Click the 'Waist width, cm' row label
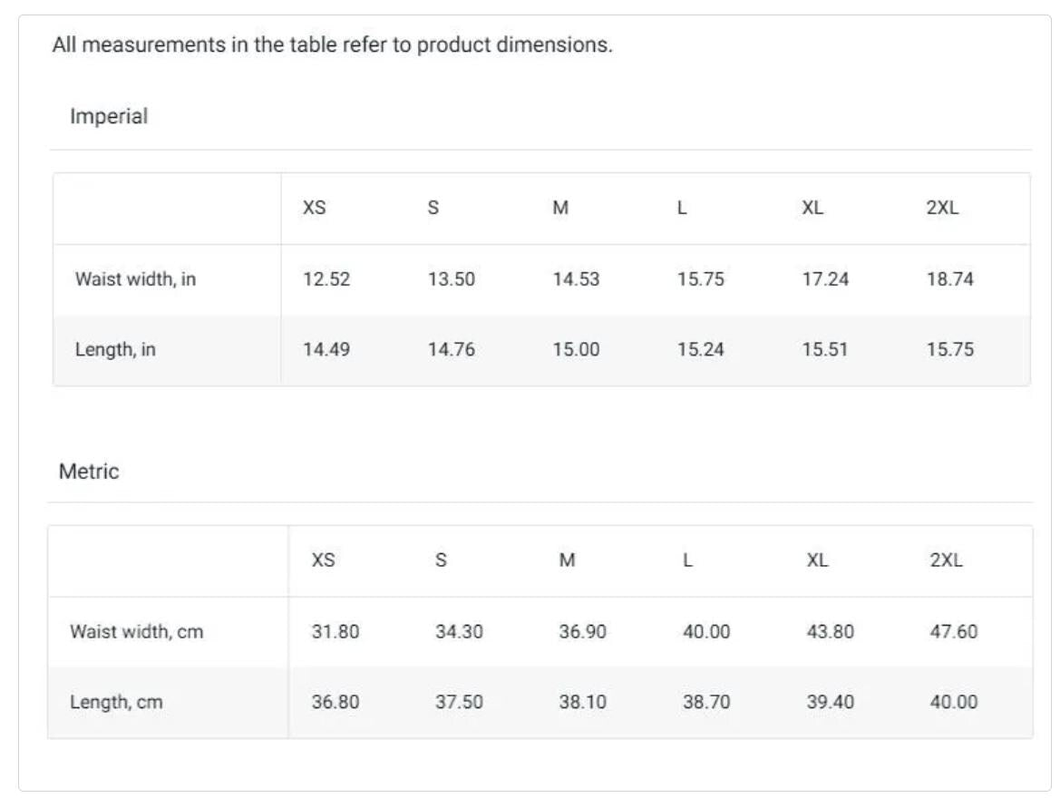Image resolution: width=1060 pixels, height=798 pixels. coord(137,632)
